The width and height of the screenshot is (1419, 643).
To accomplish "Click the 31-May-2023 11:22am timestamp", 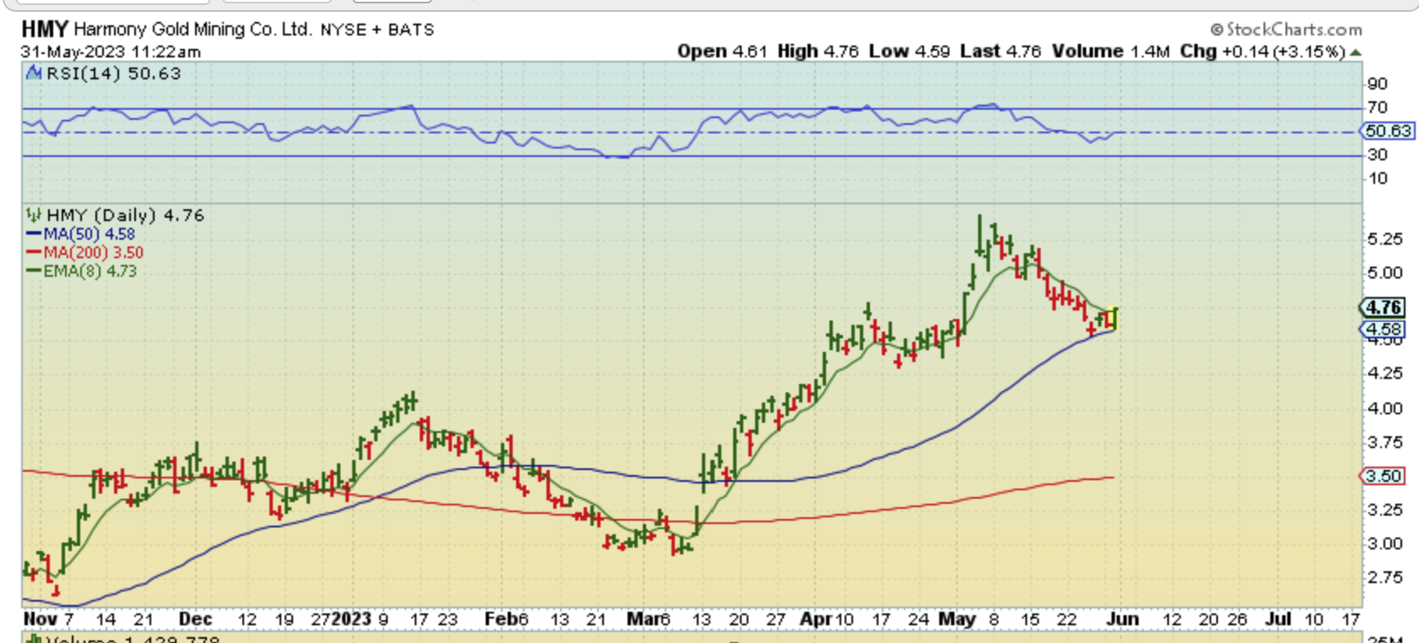I will click(111, 51).
